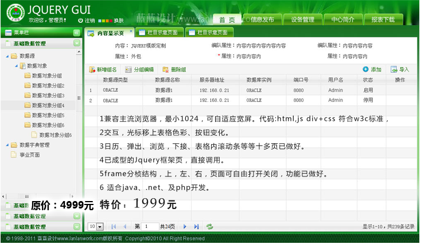
Task: Click 分组编辑 toolbar button
Action: coord(139,70)
